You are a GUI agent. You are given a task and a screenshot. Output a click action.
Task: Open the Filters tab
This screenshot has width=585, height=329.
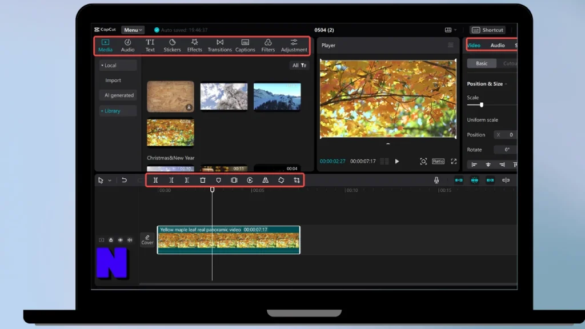(x=268, y=46)
